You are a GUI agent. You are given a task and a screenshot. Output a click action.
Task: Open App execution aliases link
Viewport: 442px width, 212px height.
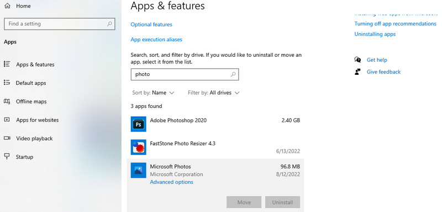pos(156,40)
